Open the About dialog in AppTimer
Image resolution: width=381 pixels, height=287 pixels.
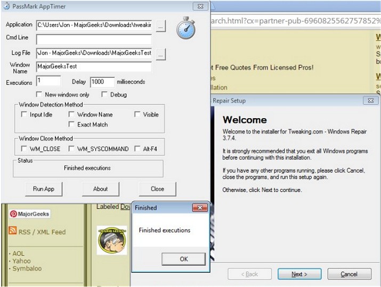[x=101, y=189]
